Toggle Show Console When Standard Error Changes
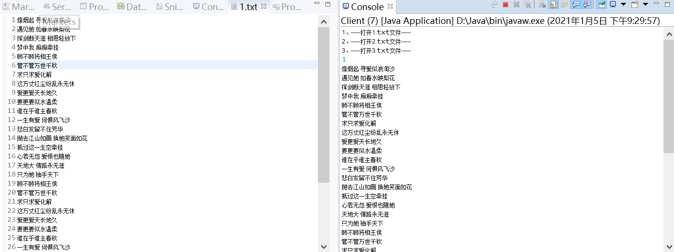This screenshot has height=252, width=674. pos(586,4)
